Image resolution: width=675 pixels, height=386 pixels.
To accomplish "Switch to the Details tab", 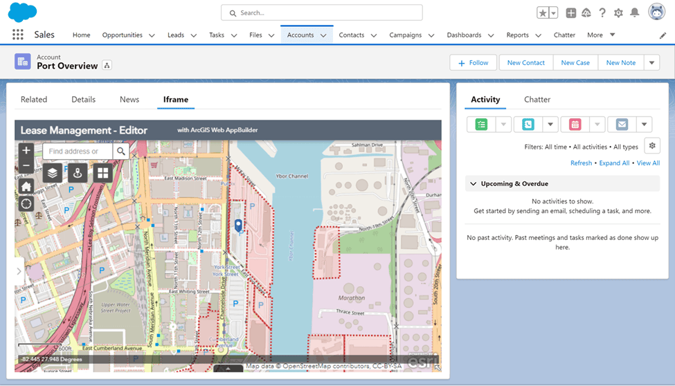I will click(x=83, y=100).
